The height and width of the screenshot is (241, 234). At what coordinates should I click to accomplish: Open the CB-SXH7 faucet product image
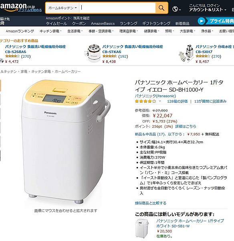click(186, 53)
